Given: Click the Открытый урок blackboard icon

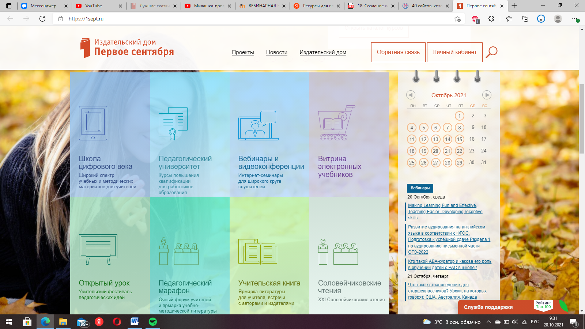Looking at the screenshot, I should pyautogui.click(x=98, y=249).
